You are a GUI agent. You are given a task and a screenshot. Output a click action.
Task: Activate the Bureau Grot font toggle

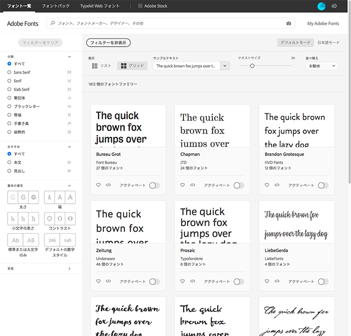pos(155,186)
